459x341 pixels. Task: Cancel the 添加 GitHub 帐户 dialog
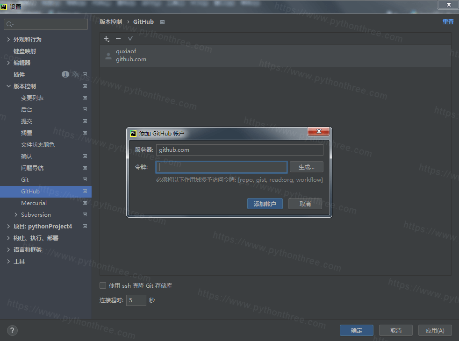(305, 204)
